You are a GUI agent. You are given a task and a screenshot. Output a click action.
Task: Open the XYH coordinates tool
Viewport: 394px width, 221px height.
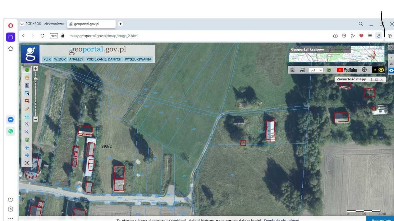click(27, 117)
